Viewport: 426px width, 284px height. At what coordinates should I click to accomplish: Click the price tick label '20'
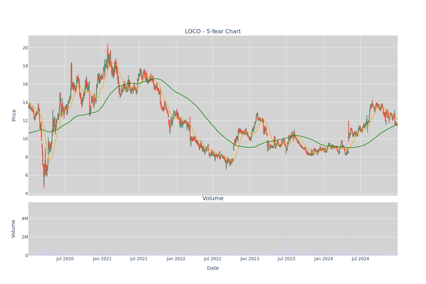[x=25, y=48]
